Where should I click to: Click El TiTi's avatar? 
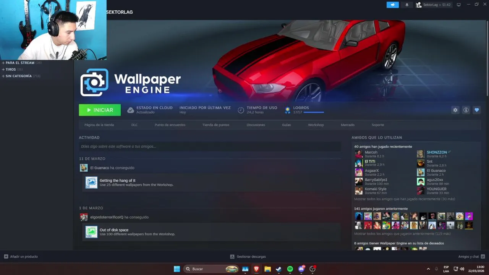click(359, 163)
